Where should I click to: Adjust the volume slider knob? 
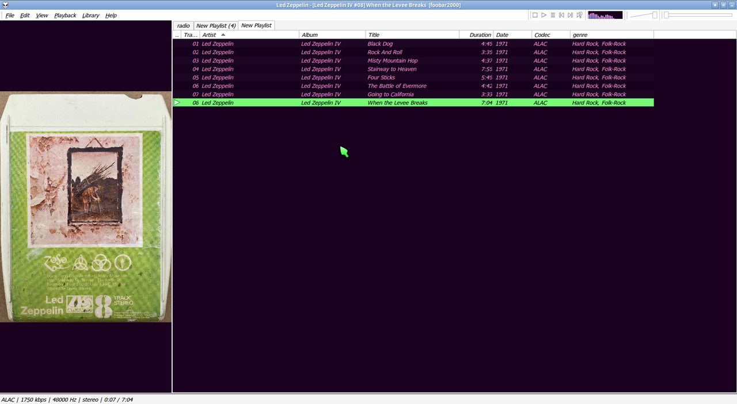tap(655, 16)
